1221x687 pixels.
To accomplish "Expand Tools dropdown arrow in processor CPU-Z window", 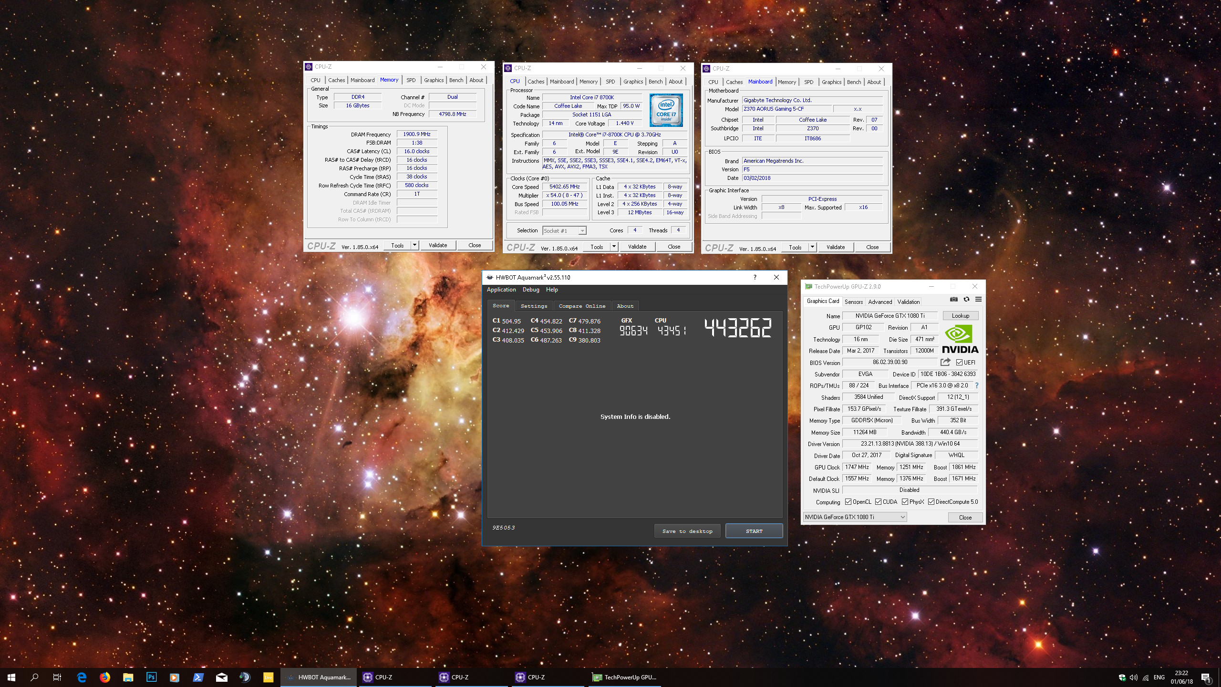I will (x=614, y=247).
